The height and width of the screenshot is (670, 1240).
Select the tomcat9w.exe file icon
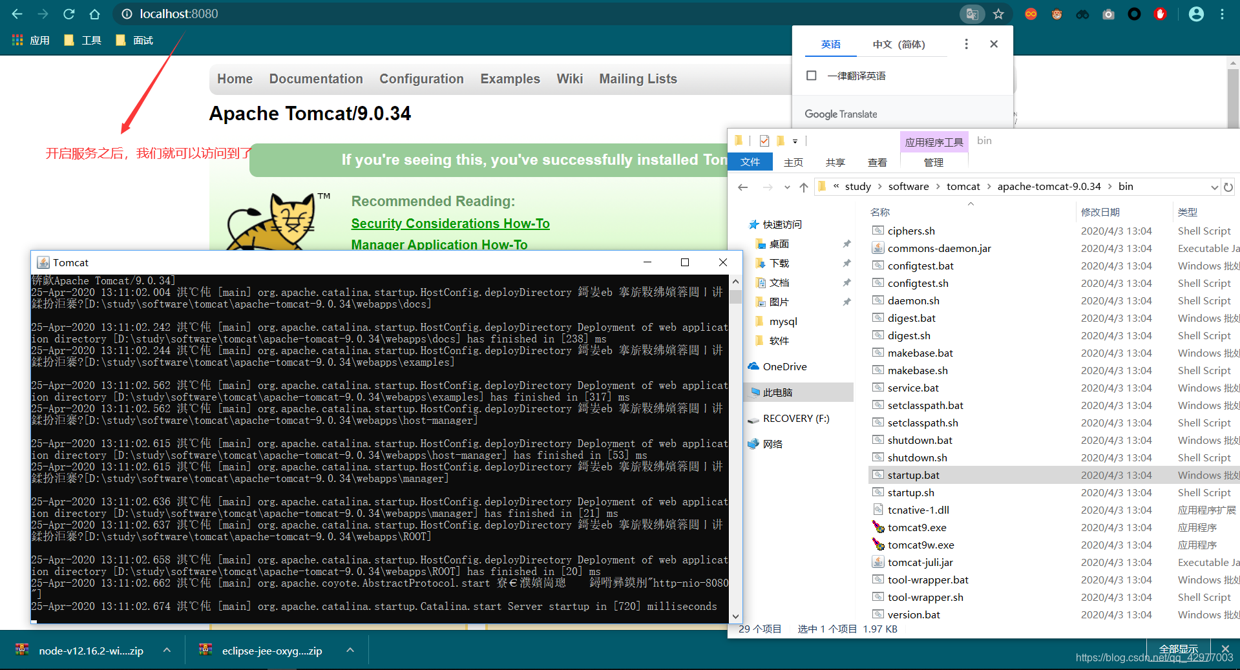pyautogui.click(x=878, y=545)
